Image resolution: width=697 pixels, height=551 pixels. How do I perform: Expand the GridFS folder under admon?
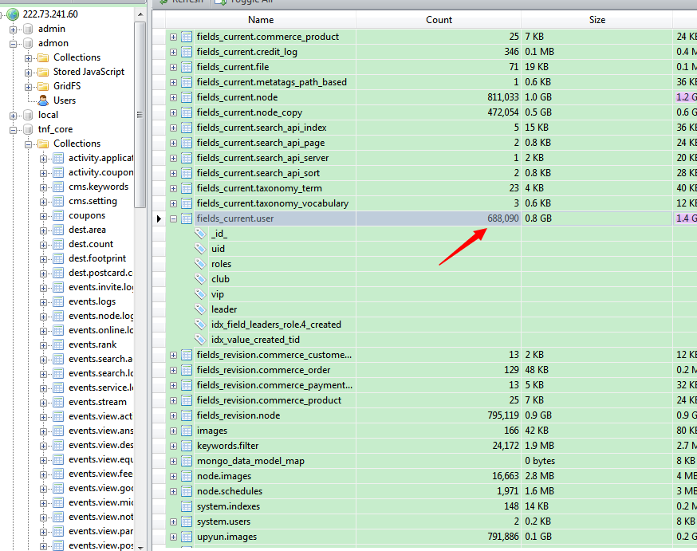pyautogui.click(x=28, y=87)
